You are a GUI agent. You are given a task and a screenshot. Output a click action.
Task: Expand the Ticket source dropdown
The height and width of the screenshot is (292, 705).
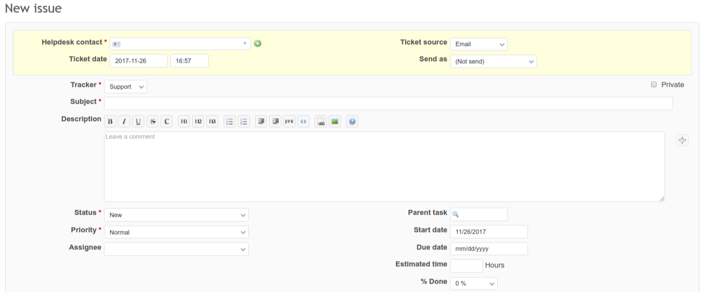pyautogui.click(x=478, y=44)
